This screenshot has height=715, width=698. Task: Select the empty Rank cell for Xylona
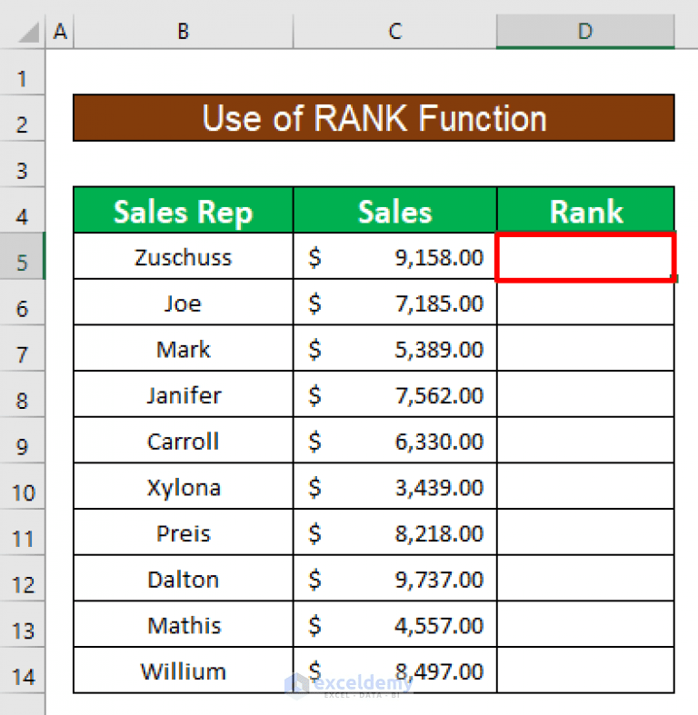coord(585,487)
